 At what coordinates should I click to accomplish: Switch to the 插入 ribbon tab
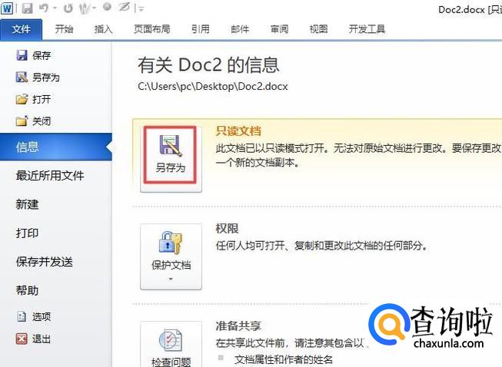point(103,29)
